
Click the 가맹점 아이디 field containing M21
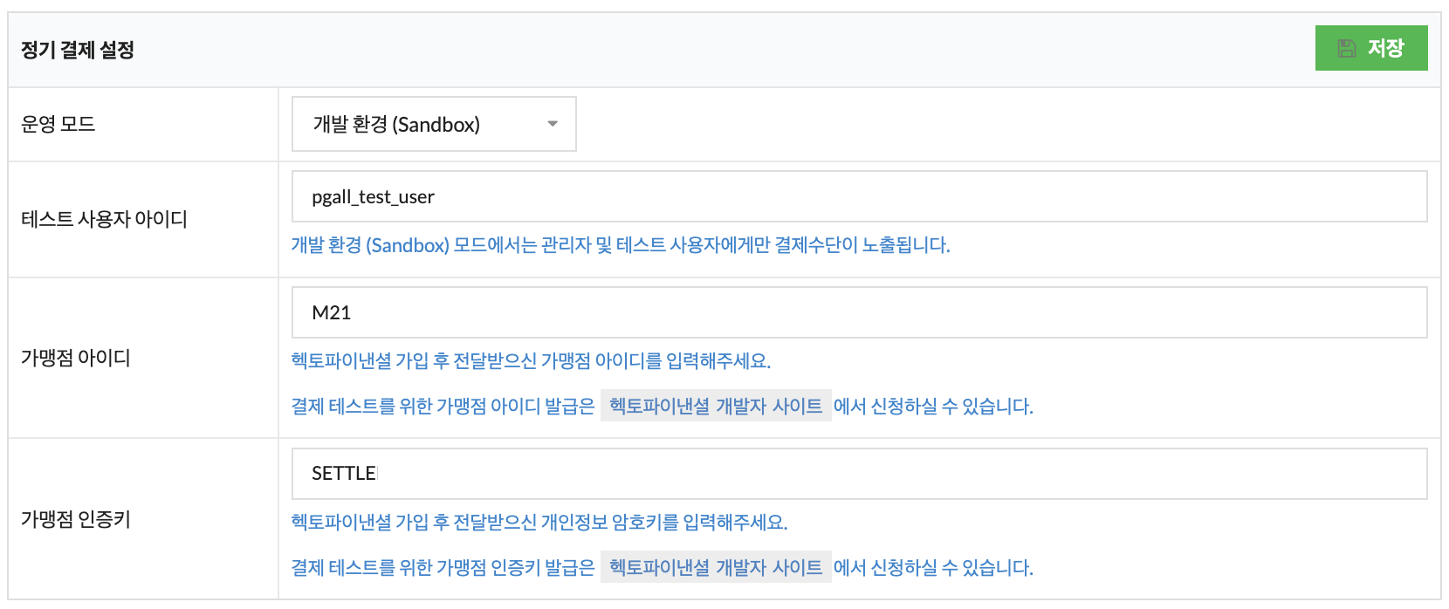(859, 312)
